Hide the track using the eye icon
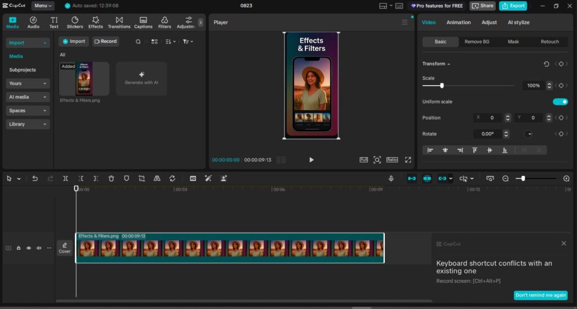 coord(29,248)
